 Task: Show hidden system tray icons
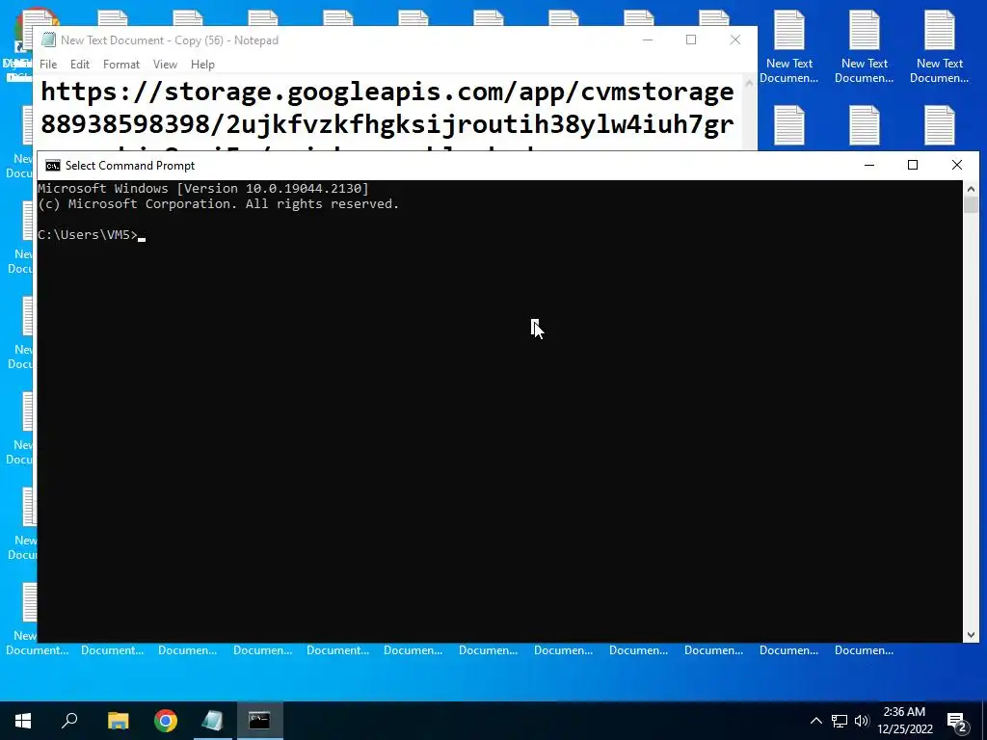815,721
